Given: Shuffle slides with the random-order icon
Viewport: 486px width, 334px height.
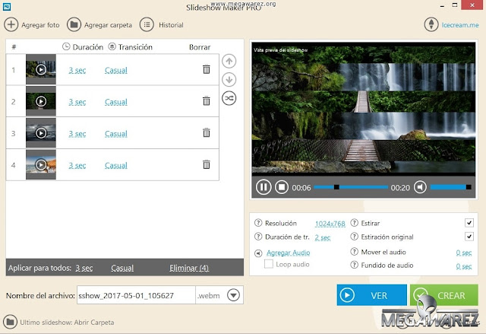Looking at the screenshot, I should click(x=229, y=98).
